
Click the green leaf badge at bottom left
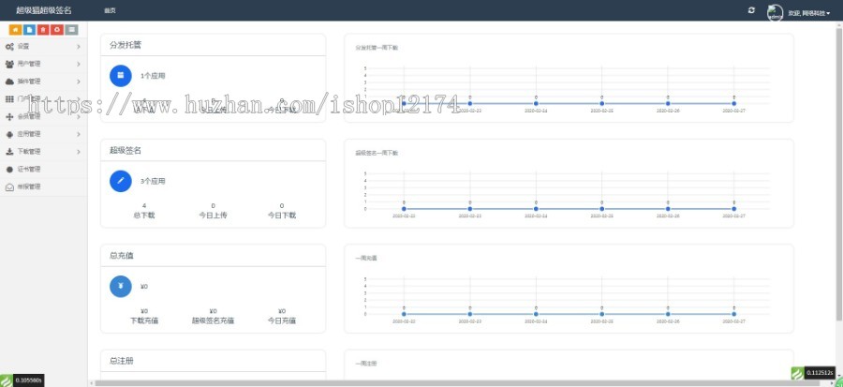point(6,380)
